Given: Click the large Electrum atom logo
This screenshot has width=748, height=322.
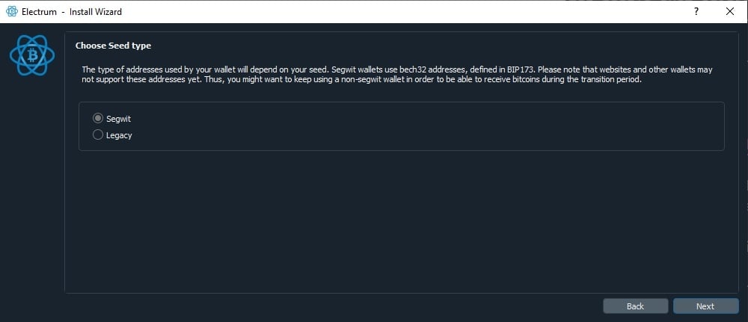Looking at the screenshot, I should (32, 55).
